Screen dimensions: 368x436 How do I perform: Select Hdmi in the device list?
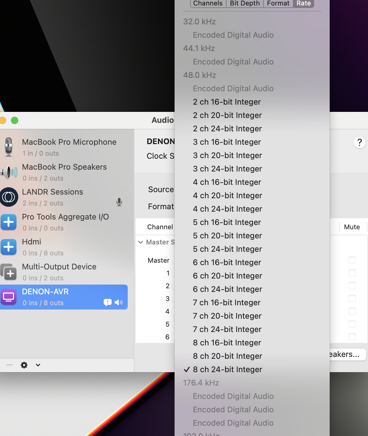click(64, 247)
